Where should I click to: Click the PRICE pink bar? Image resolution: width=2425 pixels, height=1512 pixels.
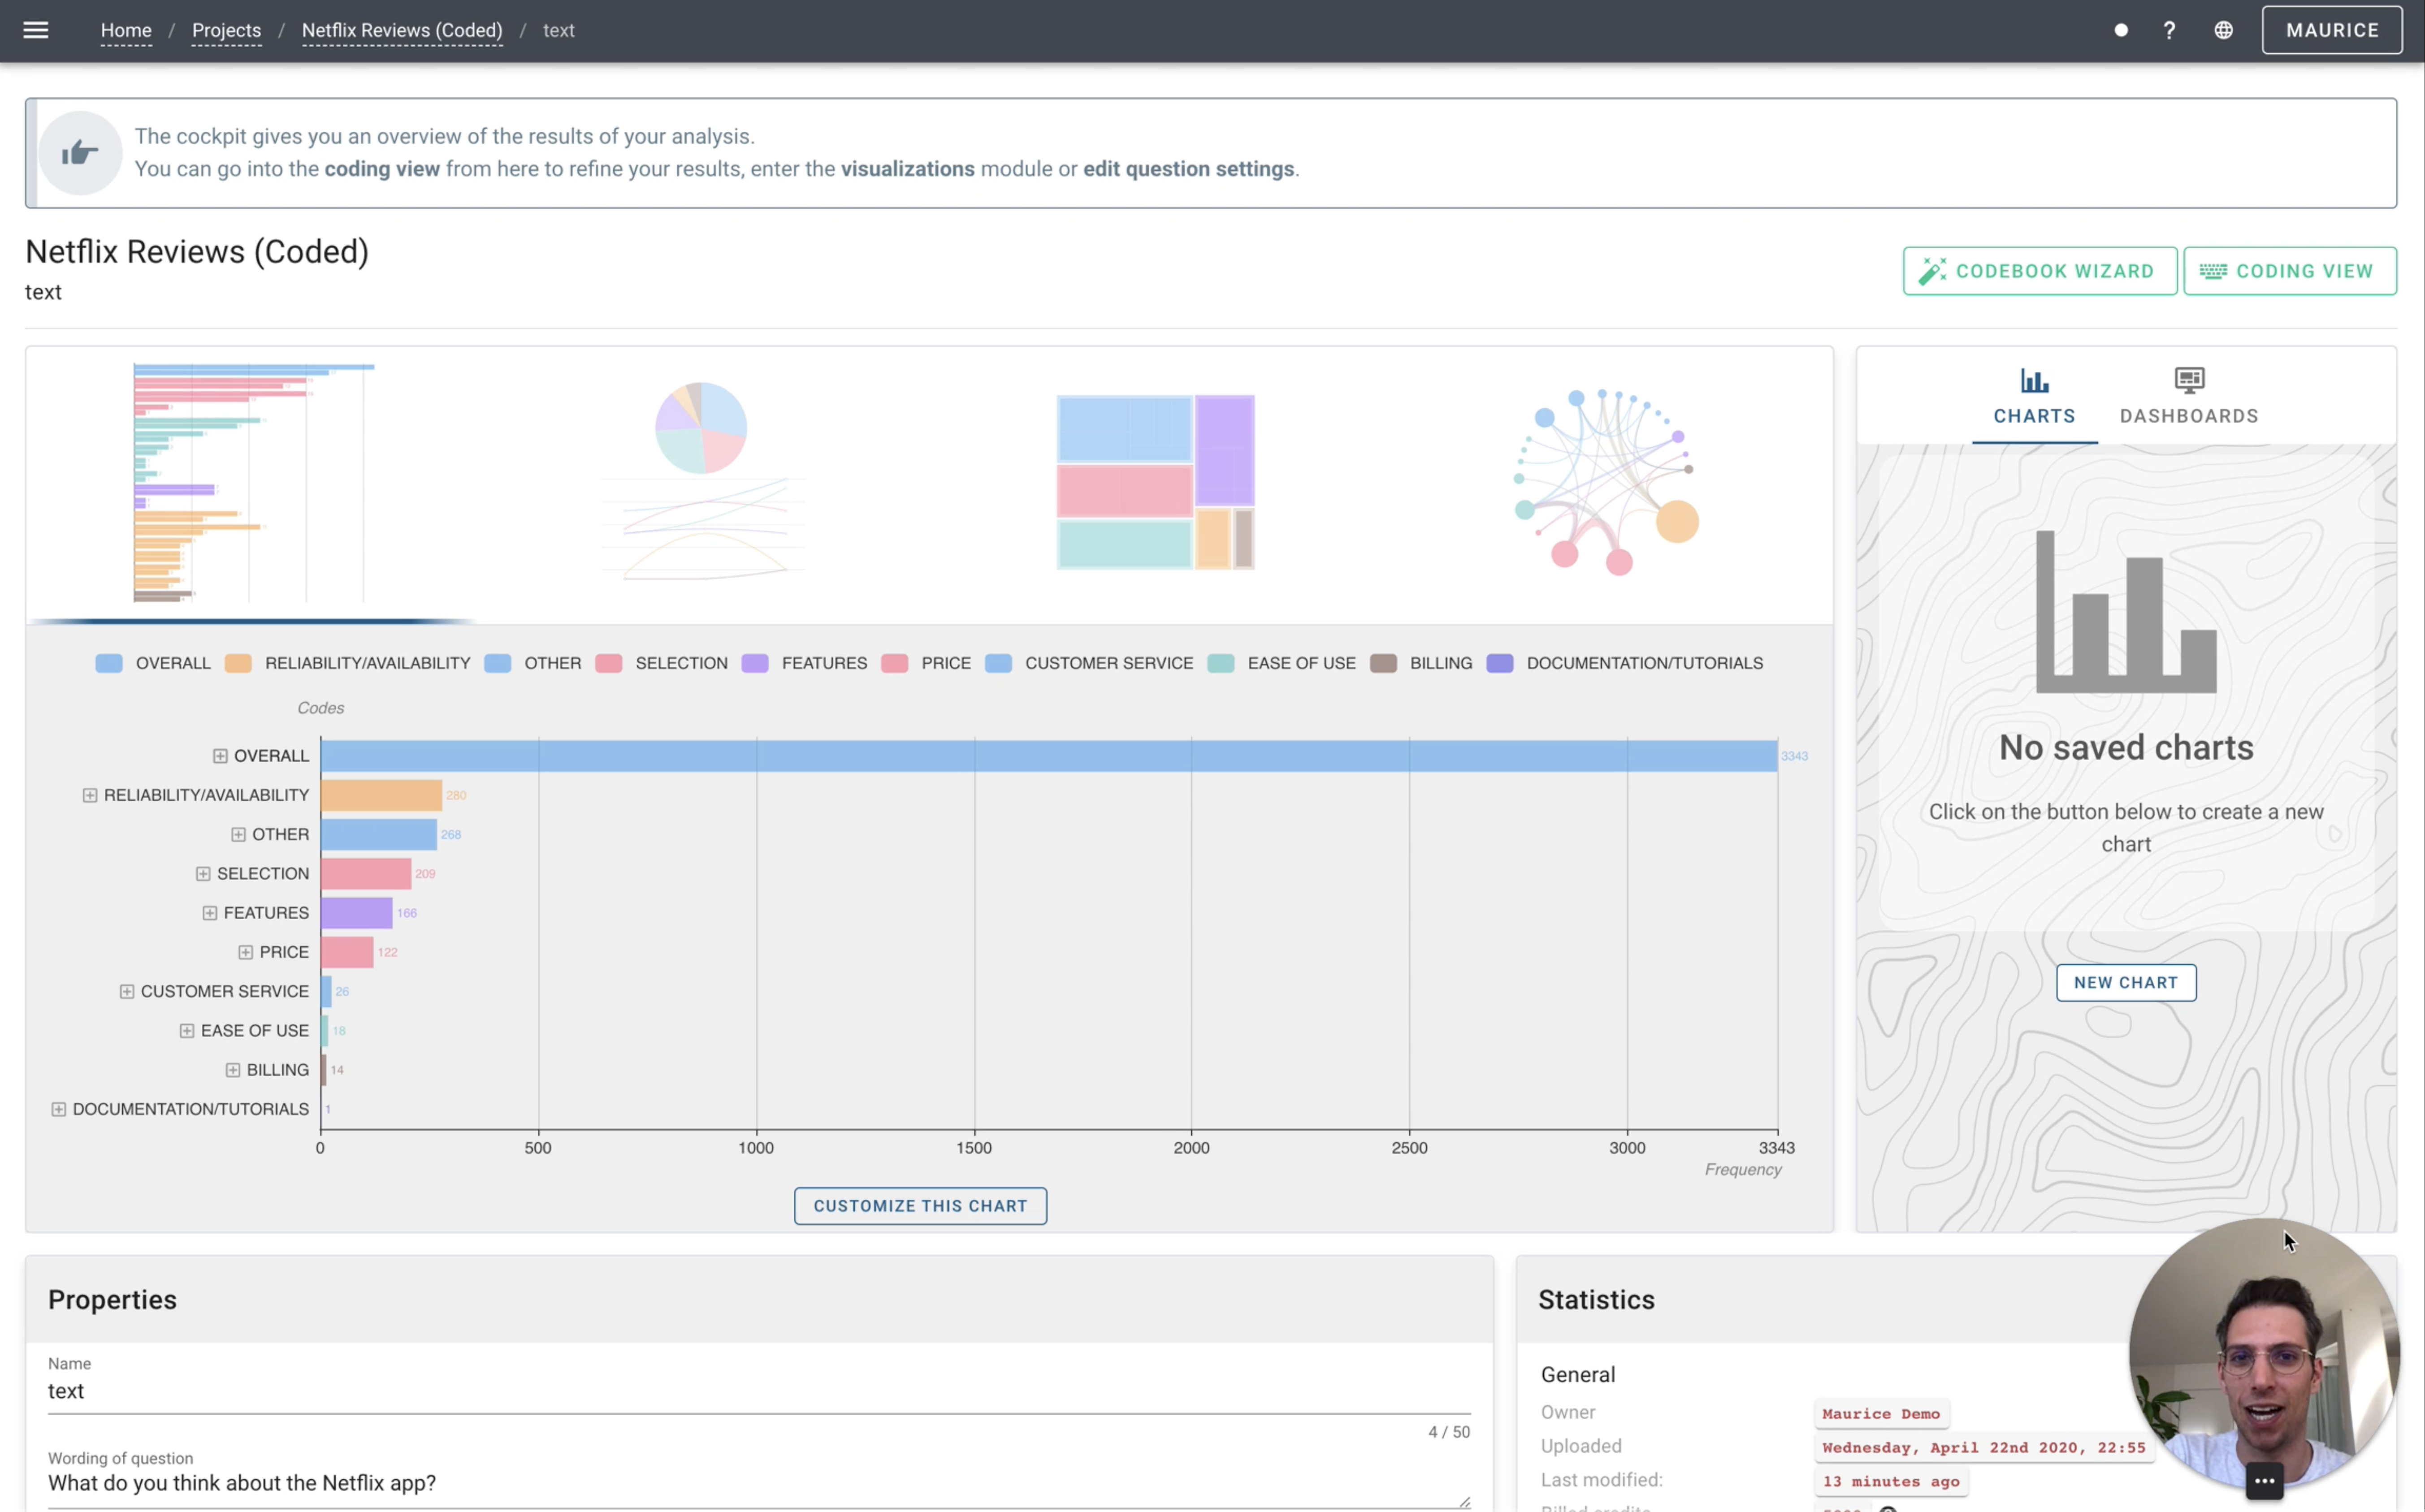346,952
